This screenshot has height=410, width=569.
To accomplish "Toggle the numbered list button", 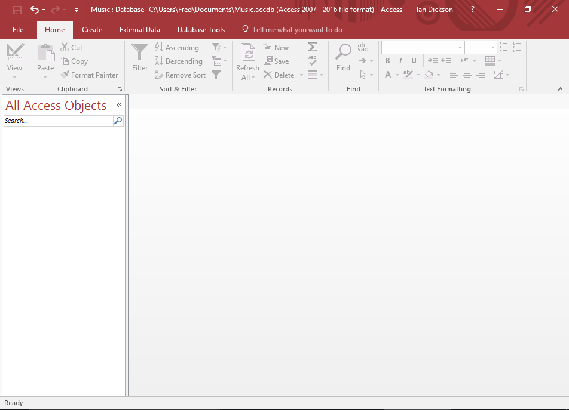I will [x=517, y=47].
